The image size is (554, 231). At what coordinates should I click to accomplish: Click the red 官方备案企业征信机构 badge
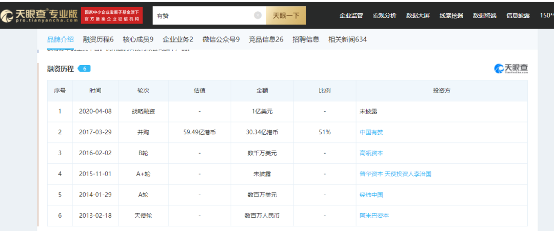112,15
